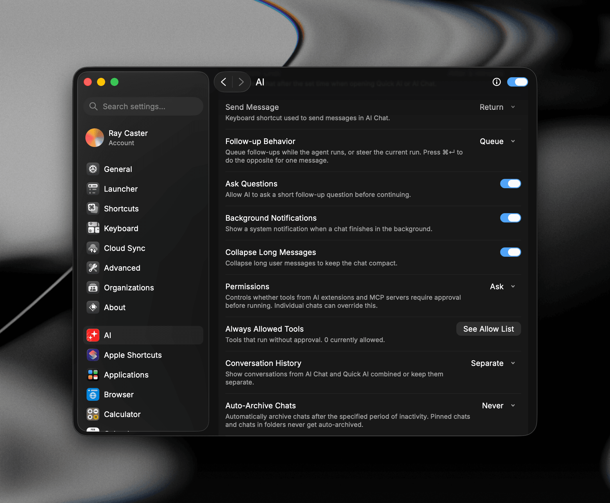Click the Apple Shortcuts app icon
The width and height of the screenshot is (610, 503).
[93, 355]
